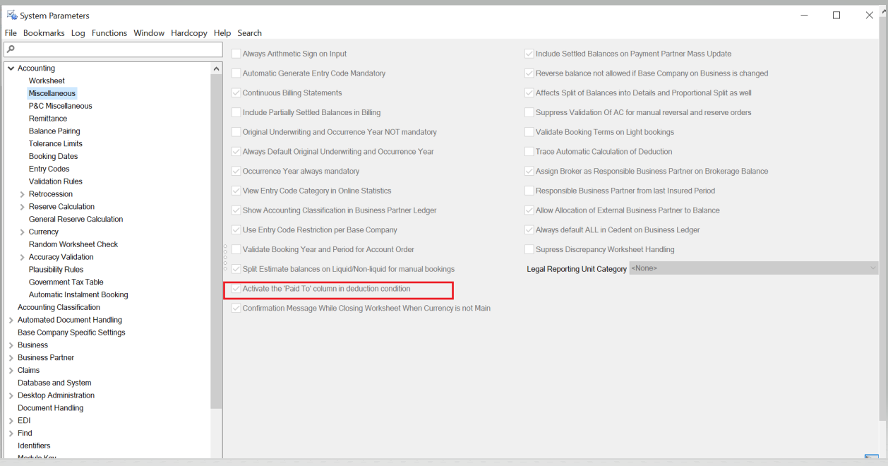
Task: Toggle 'Always Arithmetic Sign on Input' checkbox
Action: [237, 54]
